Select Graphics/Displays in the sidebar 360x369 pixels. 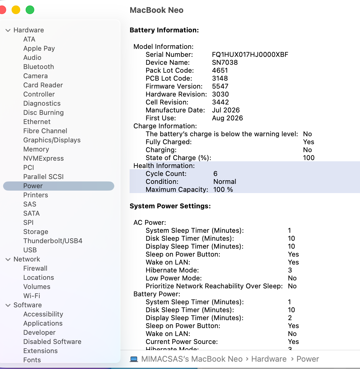pyautogui.click(x=52, y=140)
